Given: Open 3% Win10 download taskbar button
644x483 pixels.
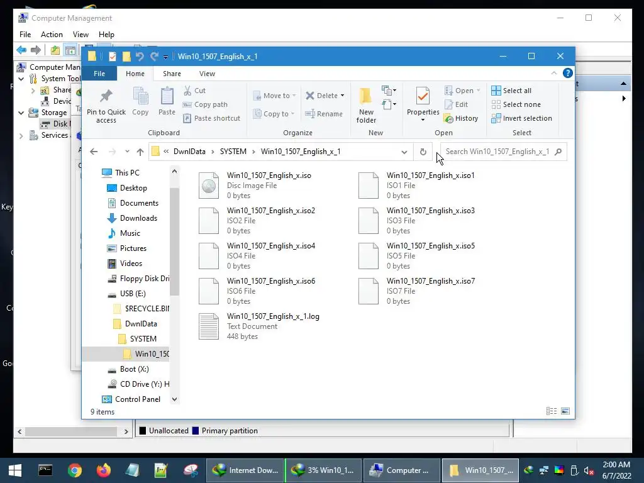Looking at the screenshot, I should click(x=323, y=470).
